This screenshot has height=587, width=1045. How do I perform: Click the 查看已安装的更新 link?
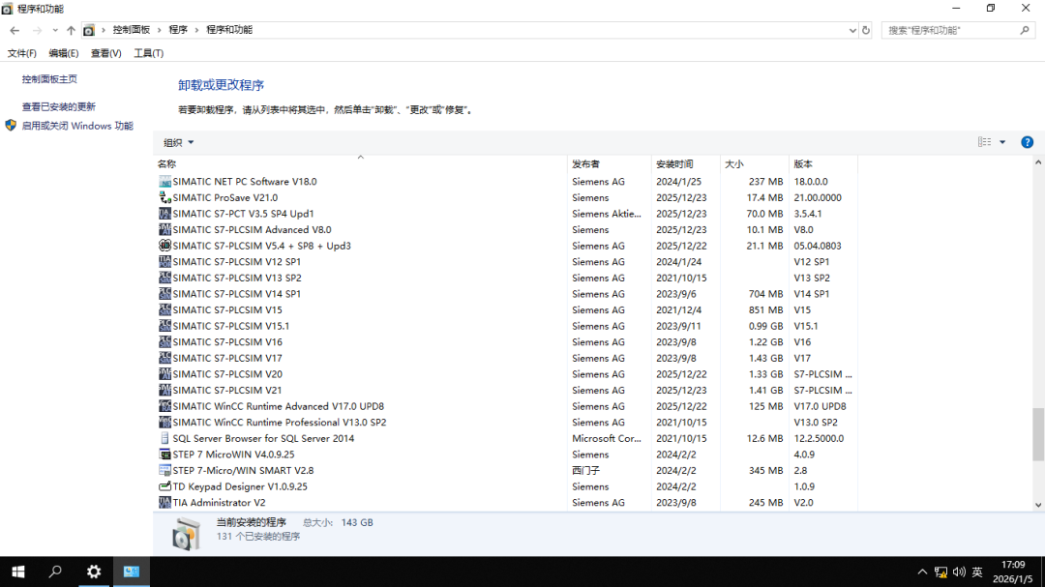click(x=59, y=106)
